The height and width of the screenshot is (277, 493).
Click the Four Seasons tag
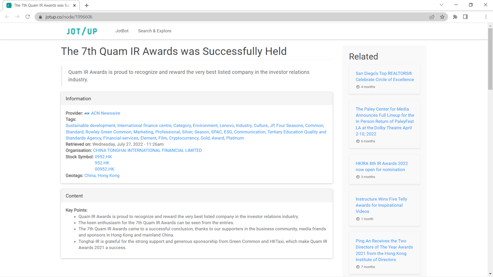pos(289,125)
